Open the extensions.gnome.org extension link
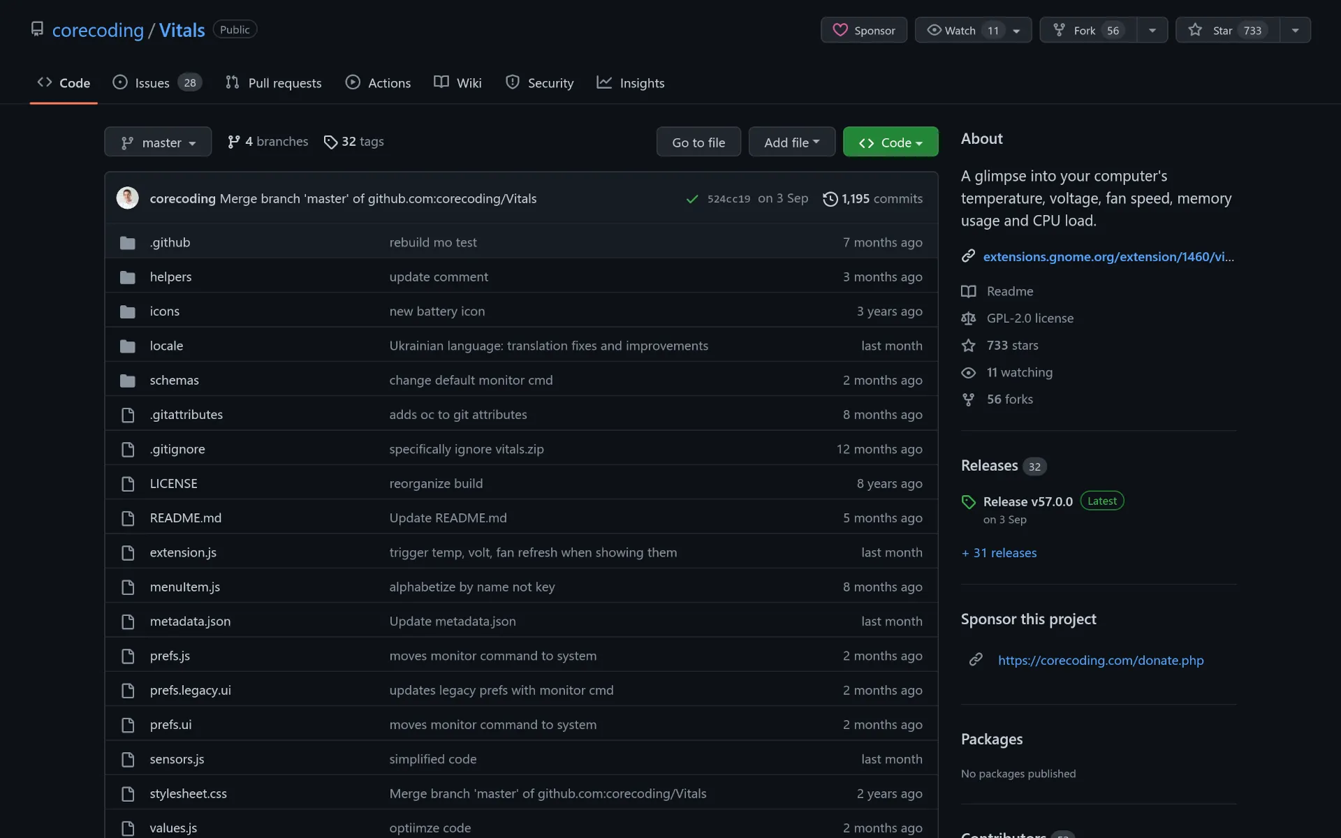The image size is (1341, 838). [1108, 256]
